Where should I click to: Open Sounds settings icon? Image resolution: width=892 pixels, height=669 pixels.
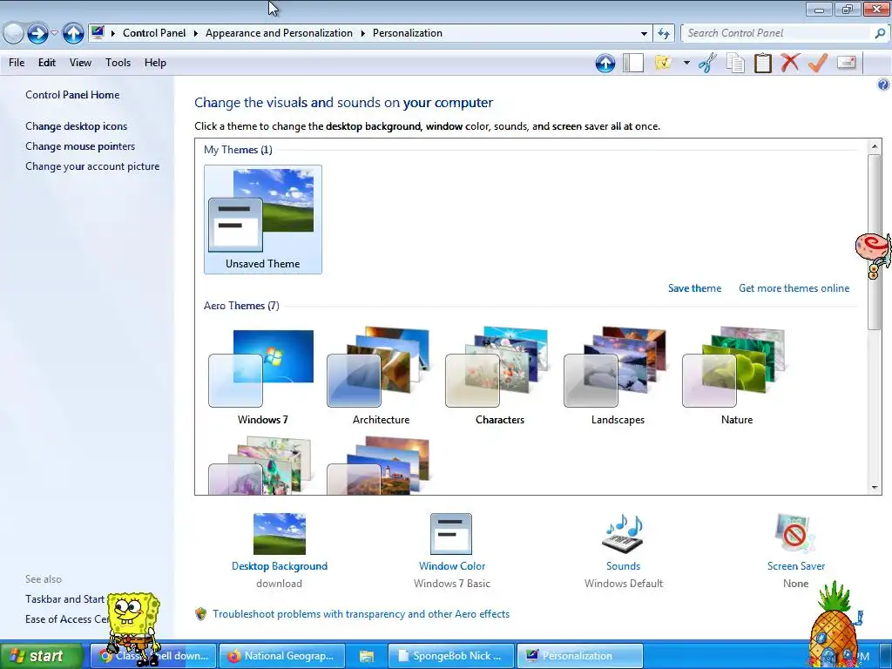[623, 534]
